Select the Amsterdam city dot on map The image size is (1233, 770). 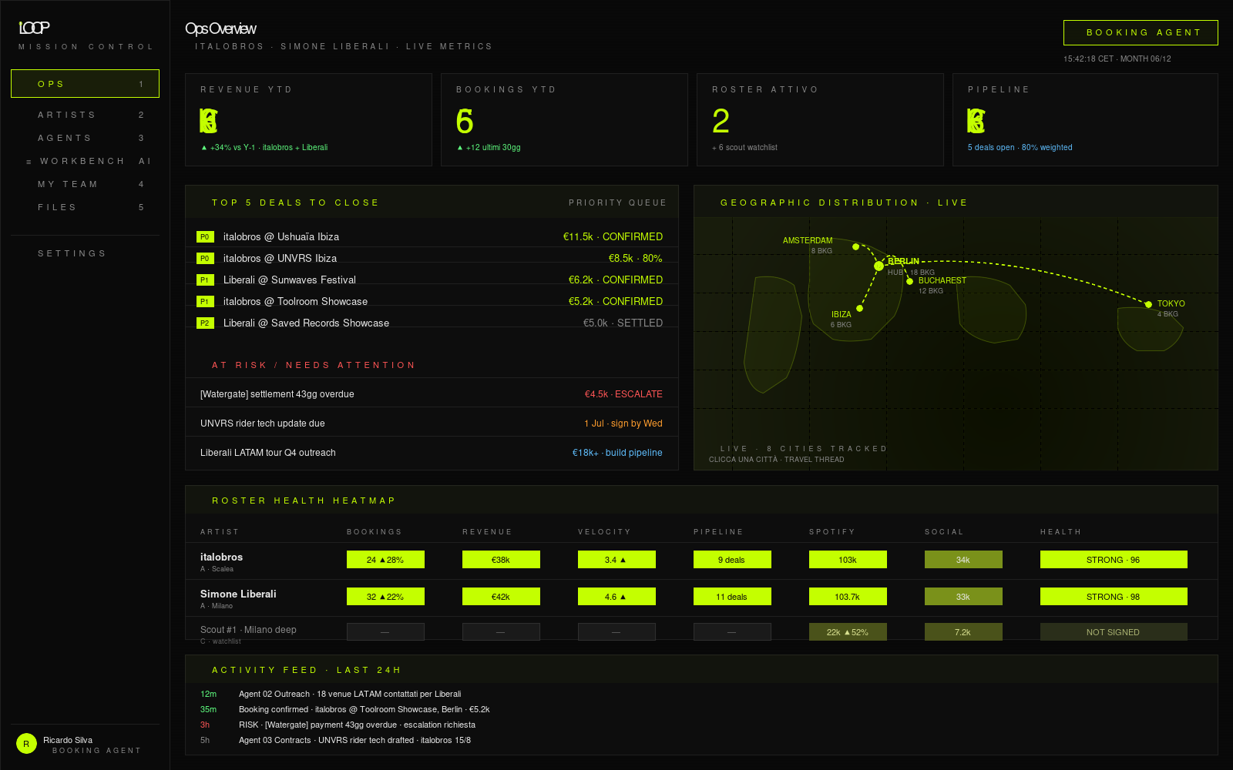pyautogui.click(x=855, y=246)
